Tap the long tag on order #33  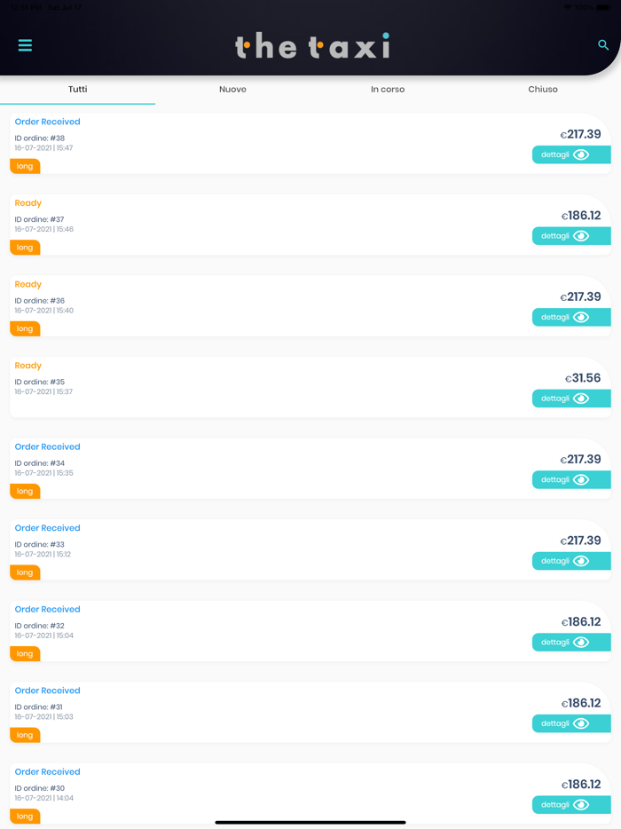(x=25, y=572)
